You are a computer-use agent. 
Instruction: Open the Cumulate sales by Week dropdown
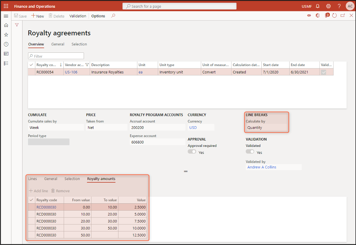tap(56, 128)
